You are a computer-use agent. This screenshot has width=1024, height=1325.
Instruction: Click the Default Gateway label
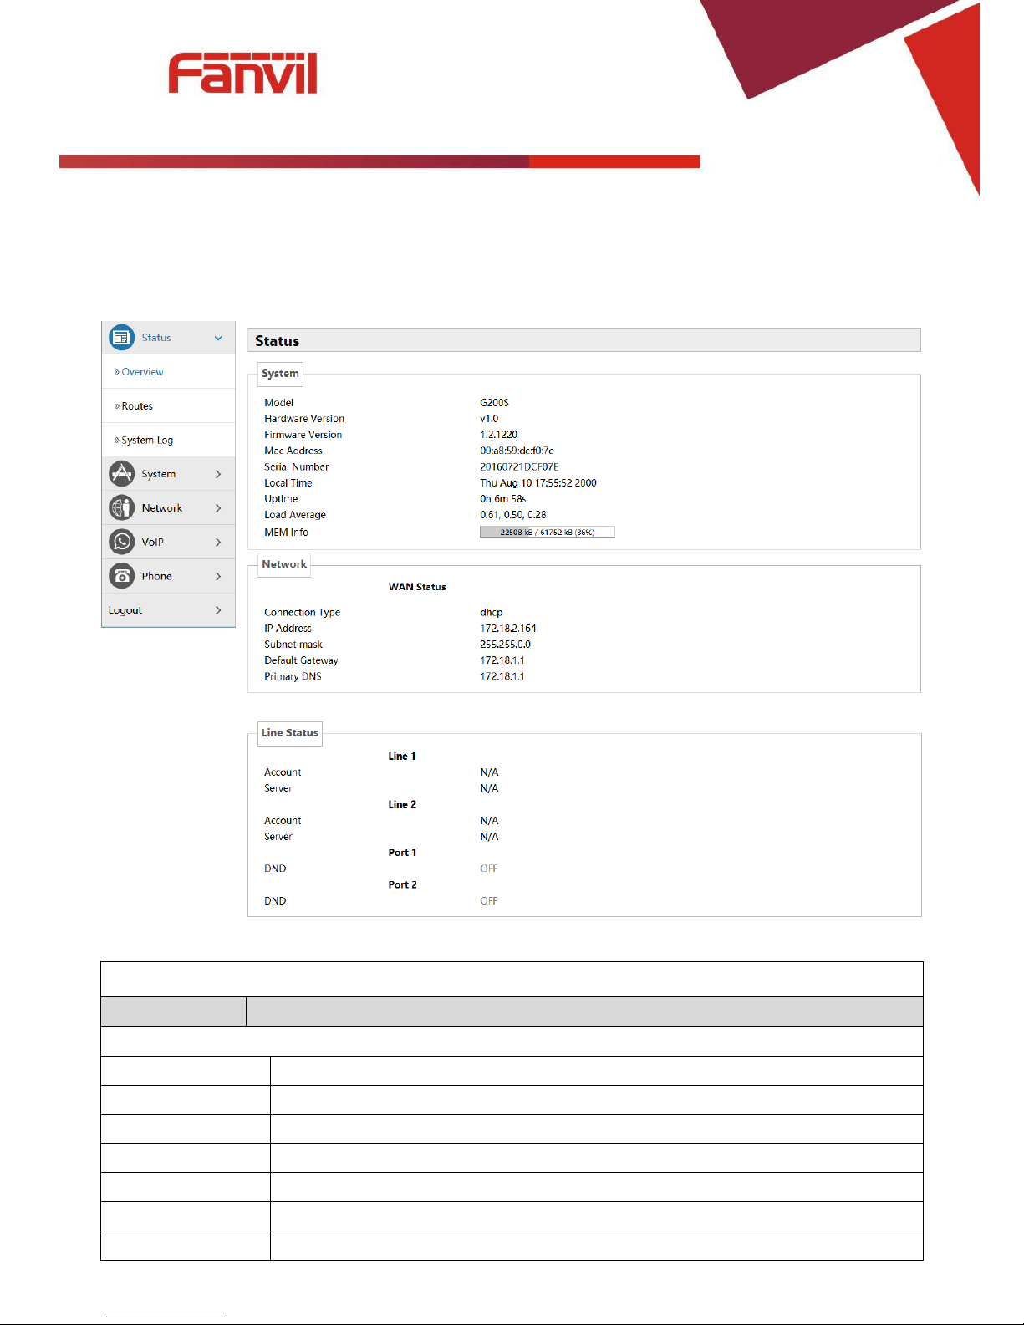pyautogui.click(x=301, y=660)
